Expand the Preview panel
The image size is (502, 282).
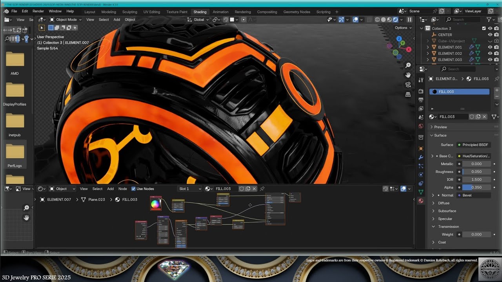pos(440,127)
